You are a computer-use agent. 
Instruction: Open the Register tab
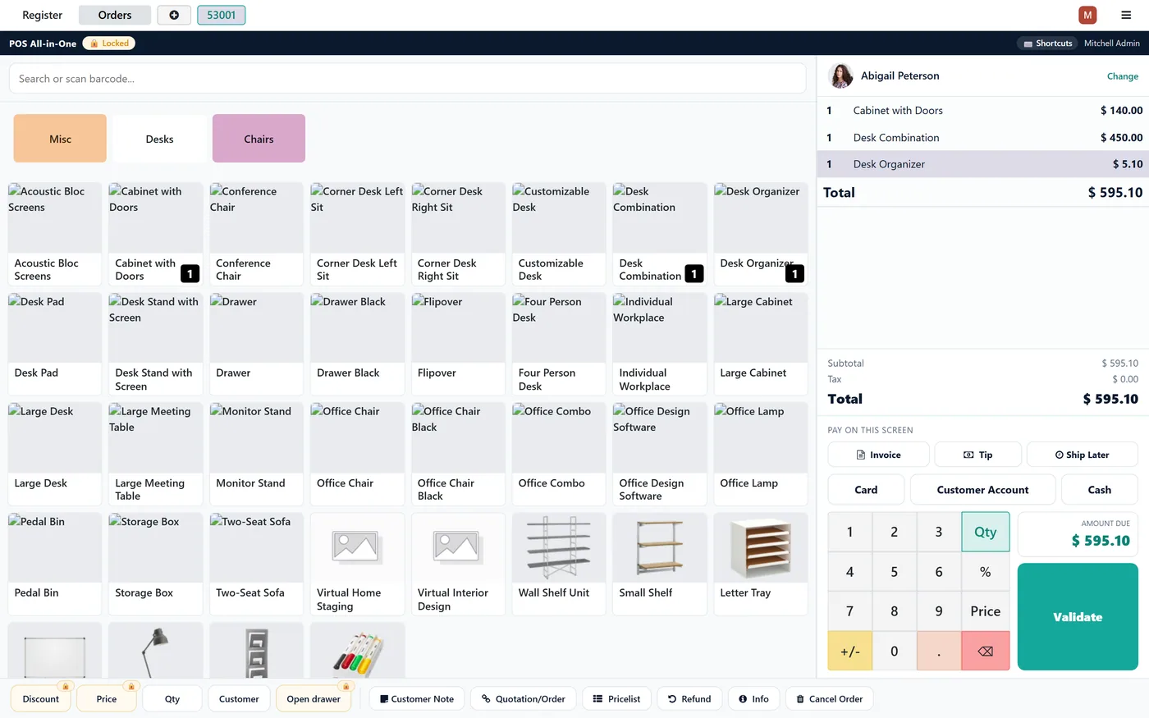[x=42, y=15]
